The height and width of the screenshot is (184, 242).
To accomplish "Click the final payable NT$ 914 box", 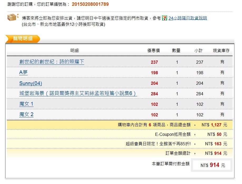I will (212, 165).
